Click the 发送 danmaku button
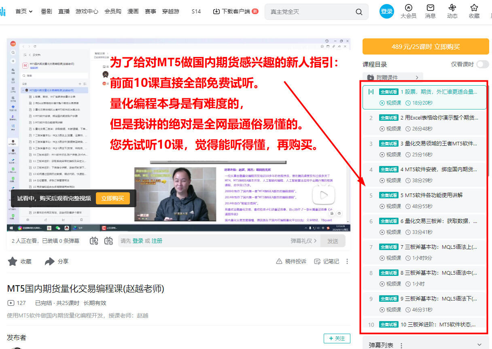Viewport: 492px width, 349px height. click(x=333, y=241)
